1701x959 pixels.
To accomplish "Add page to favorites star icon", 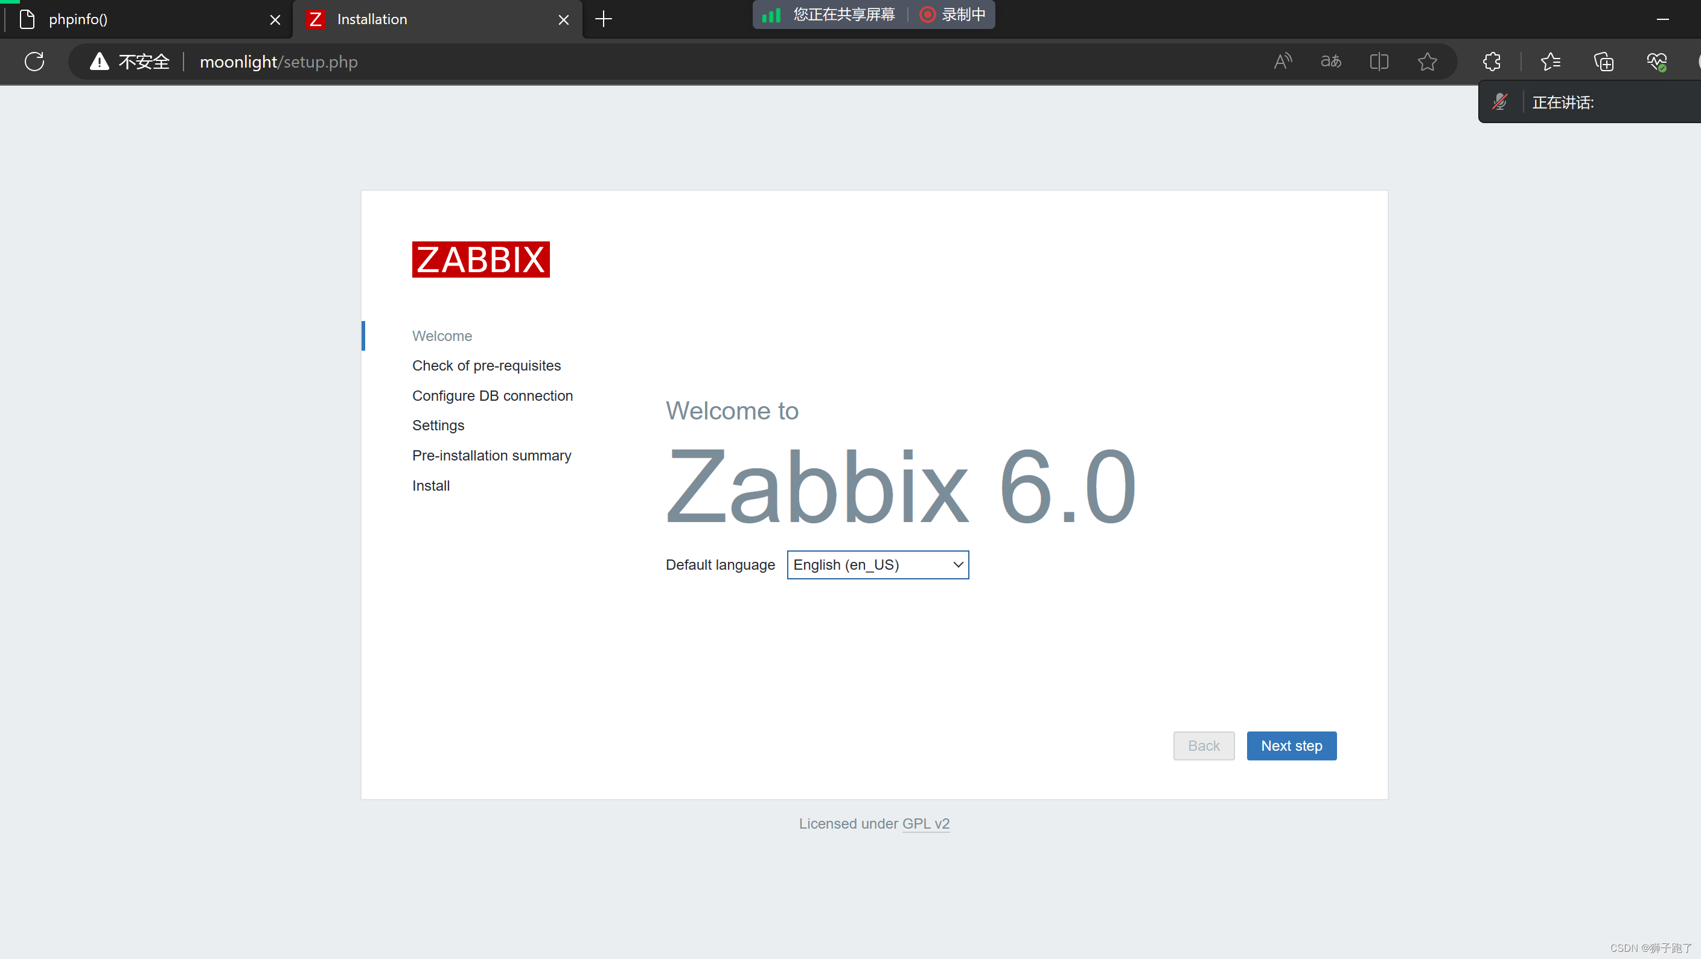I will pyautogui.click(x=1427, y=62).
